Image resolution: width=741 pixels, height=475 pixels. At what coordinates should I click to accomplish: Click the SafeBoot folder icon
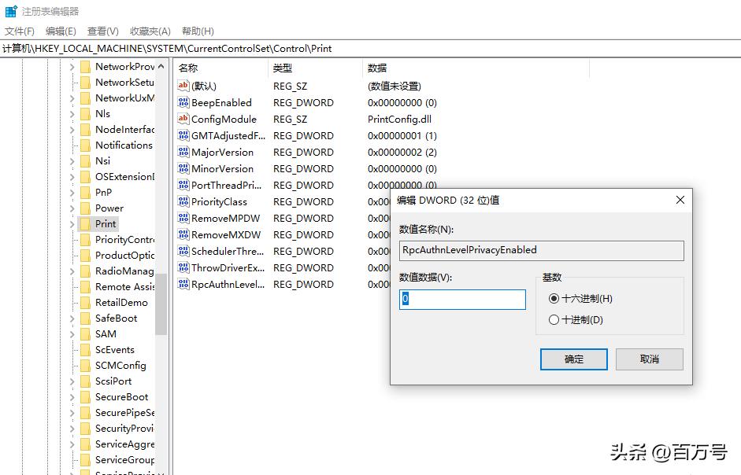(x=84, y=318)
